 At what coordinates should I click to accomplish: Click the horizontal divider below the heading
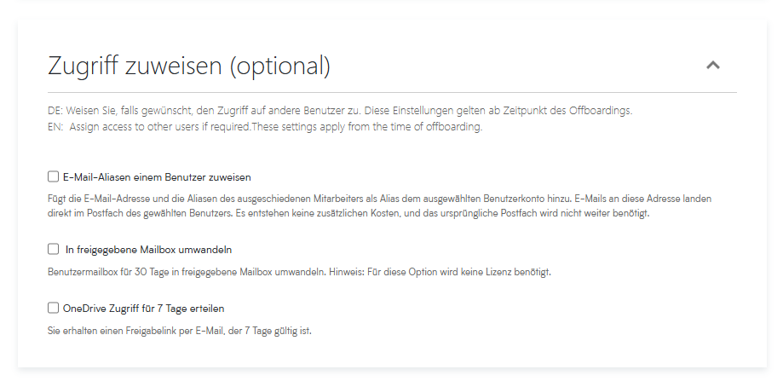click(x=392, y=92)
